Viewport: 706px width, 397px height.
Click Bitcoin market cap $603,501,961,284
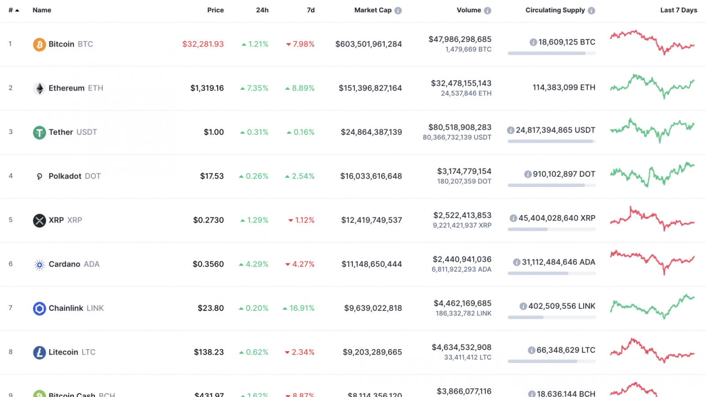tap(368, 44)
